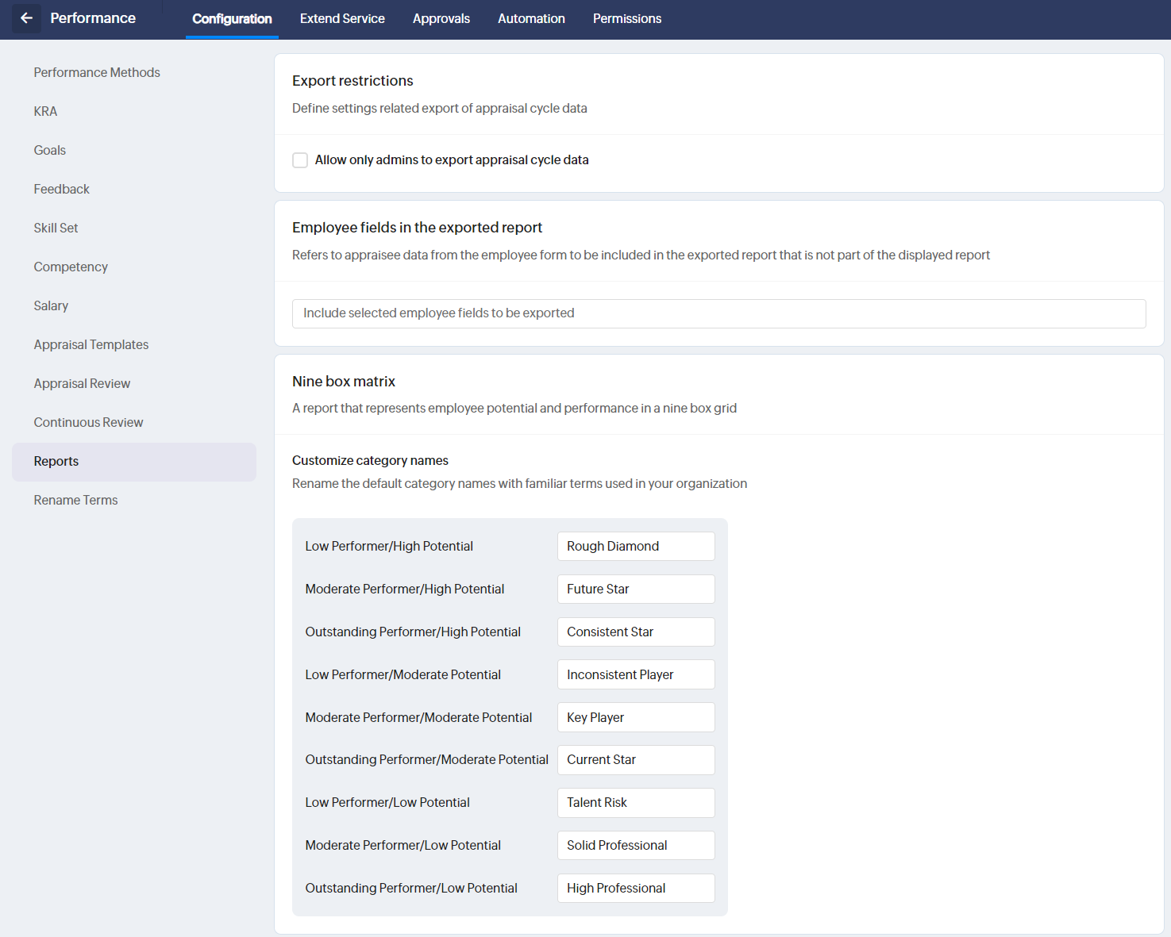
Task: Select Appraisal Templates from the sidebar
Action: (91, 344)
